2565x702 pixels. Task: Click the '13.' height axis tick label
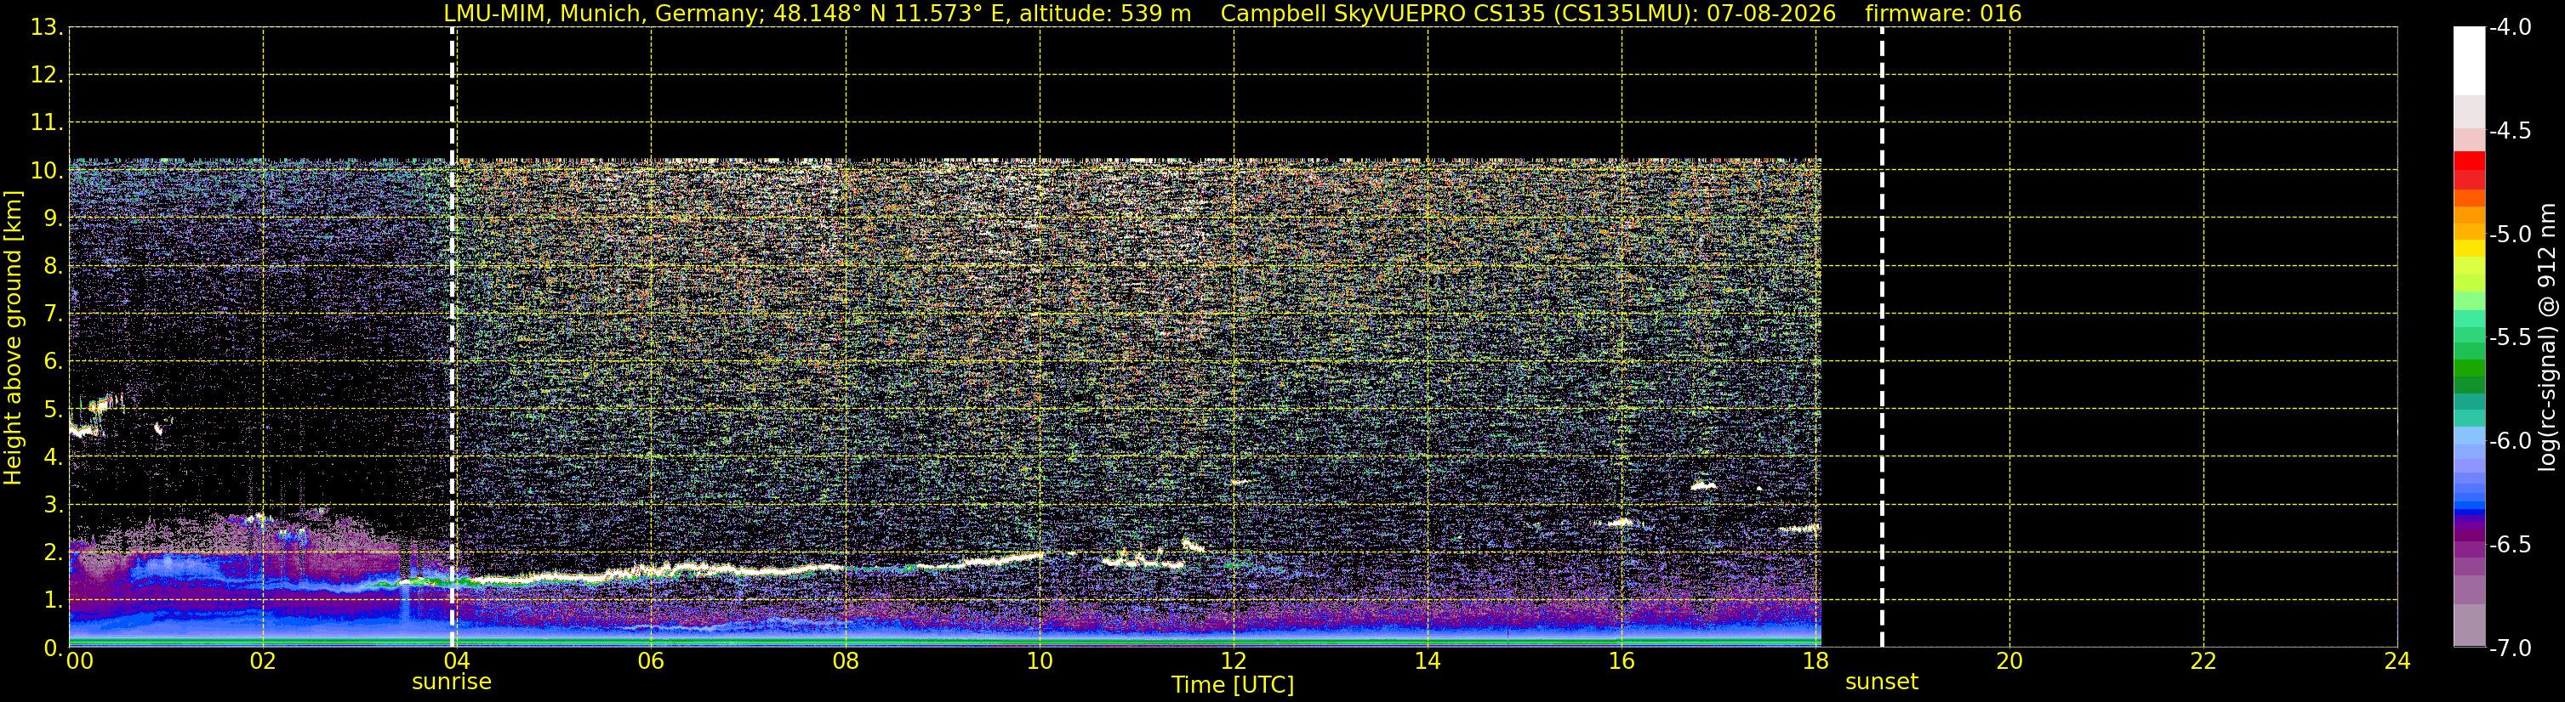47,28
